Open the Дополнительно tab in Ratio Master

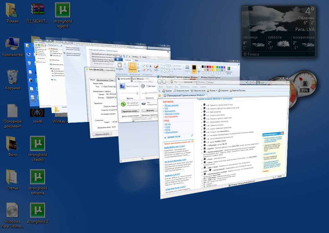click(x=102, y=80)
